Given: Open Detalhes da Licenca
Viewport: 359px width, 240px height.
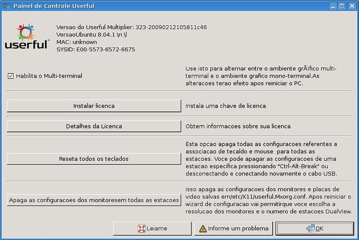Looking at the screenshot, I should pyautogui.click(x=94, y=126).
